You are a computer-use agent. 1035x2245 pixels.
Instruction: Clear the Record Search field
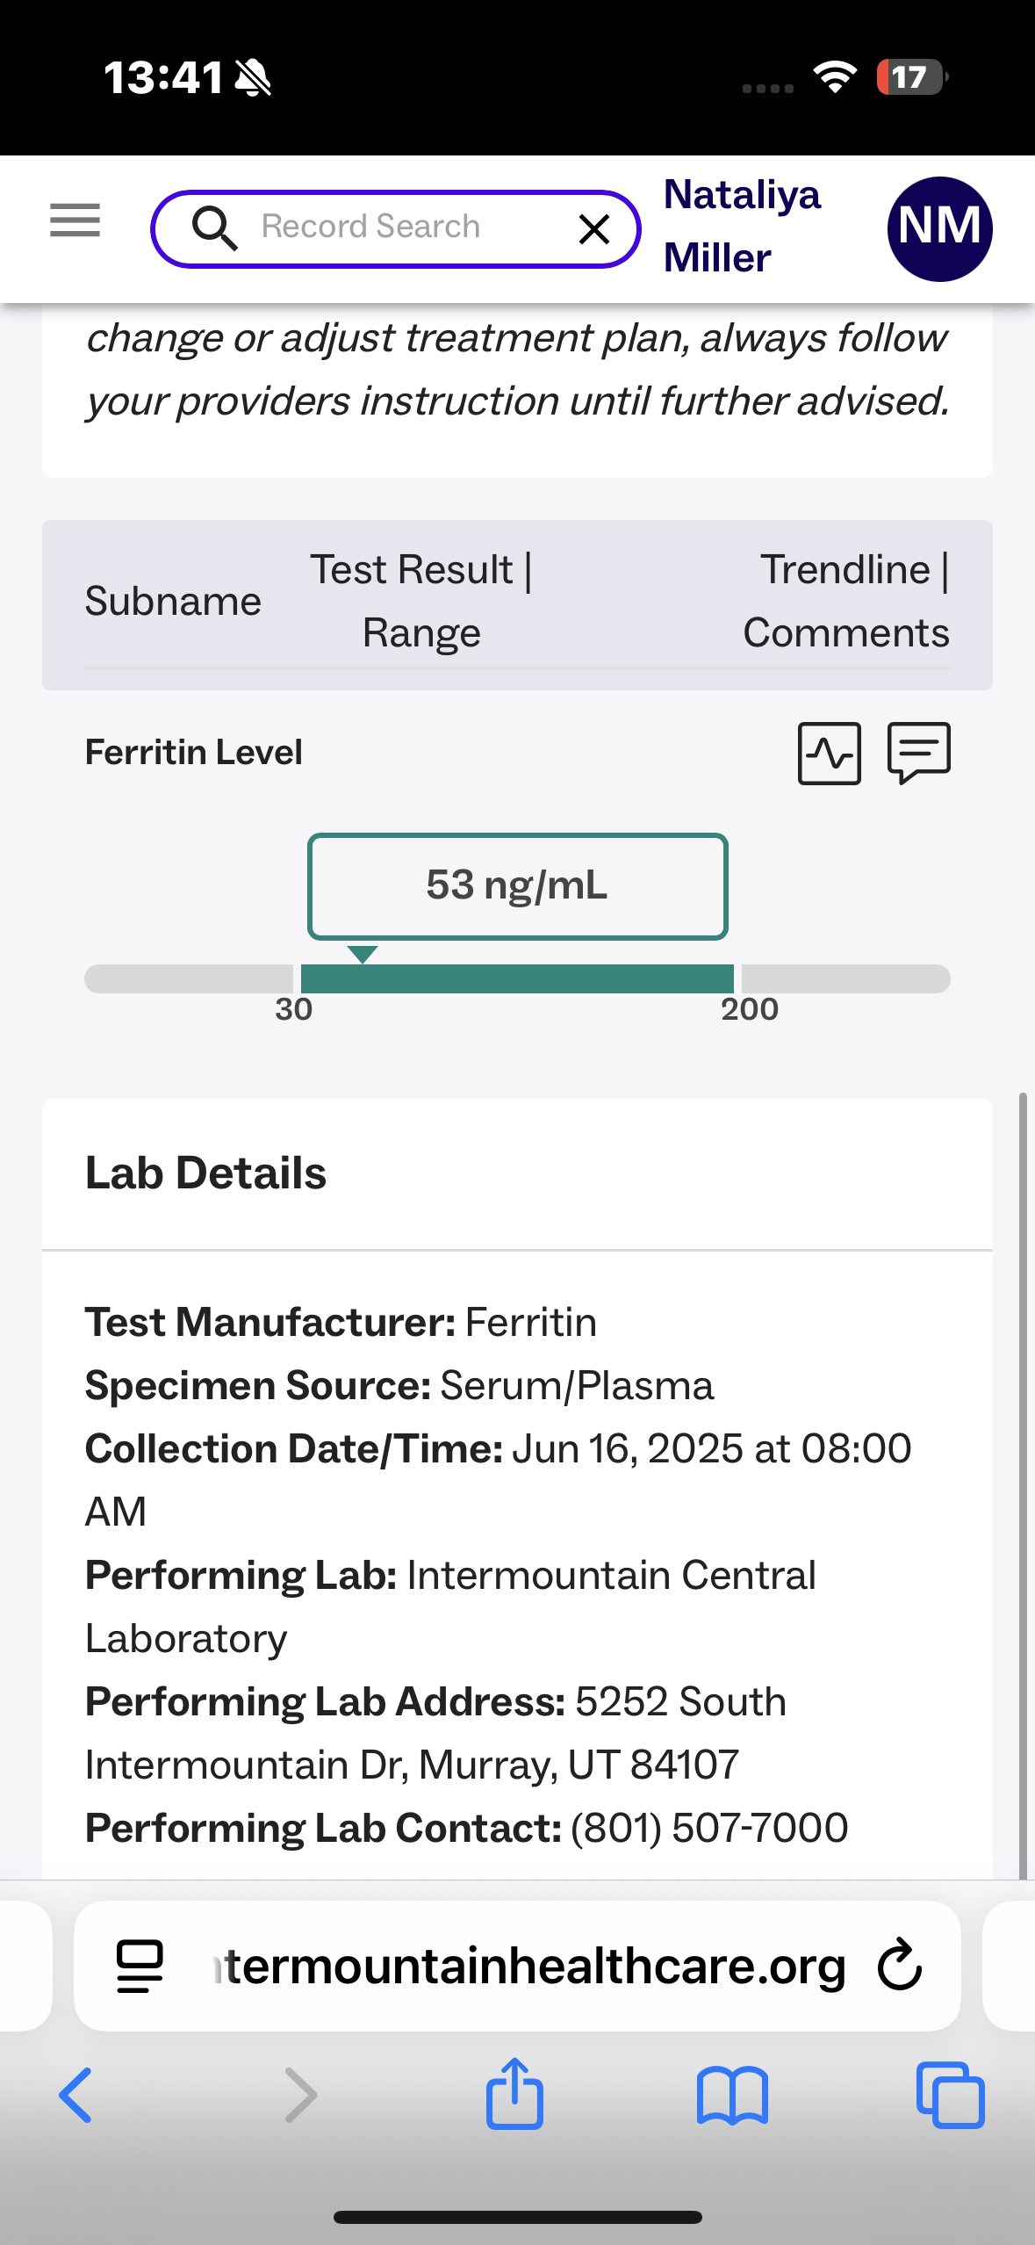point(594,229)
